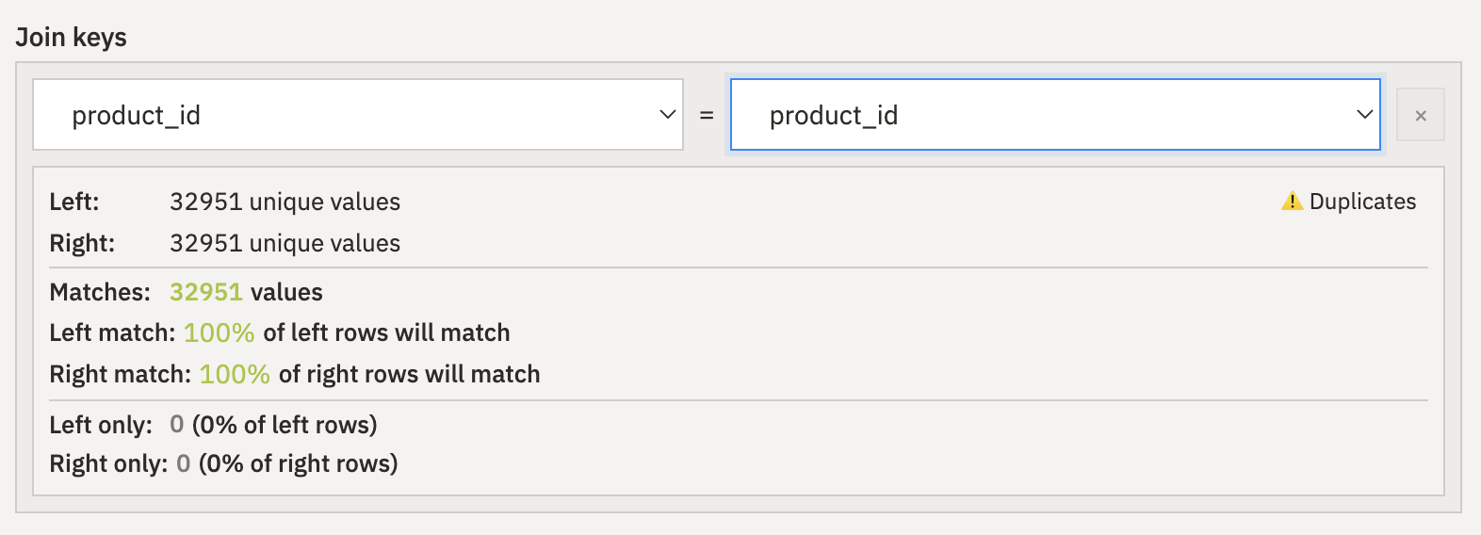Click the Left only 0 count
Image resolution: width=1481 pixels, height=535 pixels.
[176, 425]
